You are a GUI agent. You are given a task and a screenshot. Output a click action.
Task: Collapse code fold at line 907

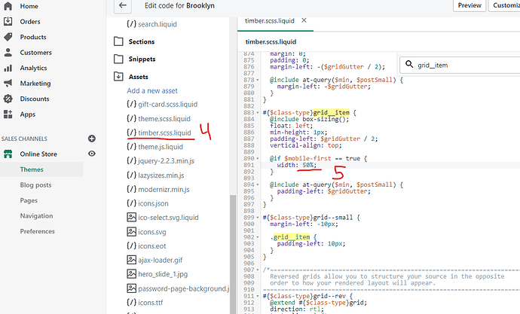click(258, 270)
